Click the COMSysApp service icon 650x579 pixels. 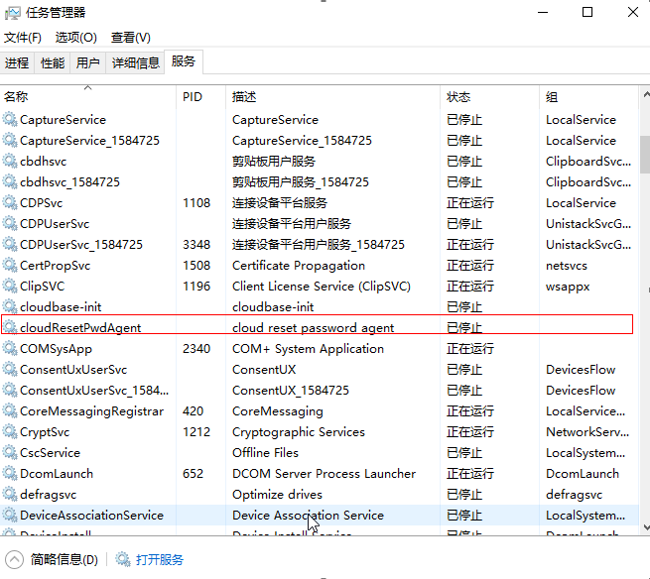(10, 349)
